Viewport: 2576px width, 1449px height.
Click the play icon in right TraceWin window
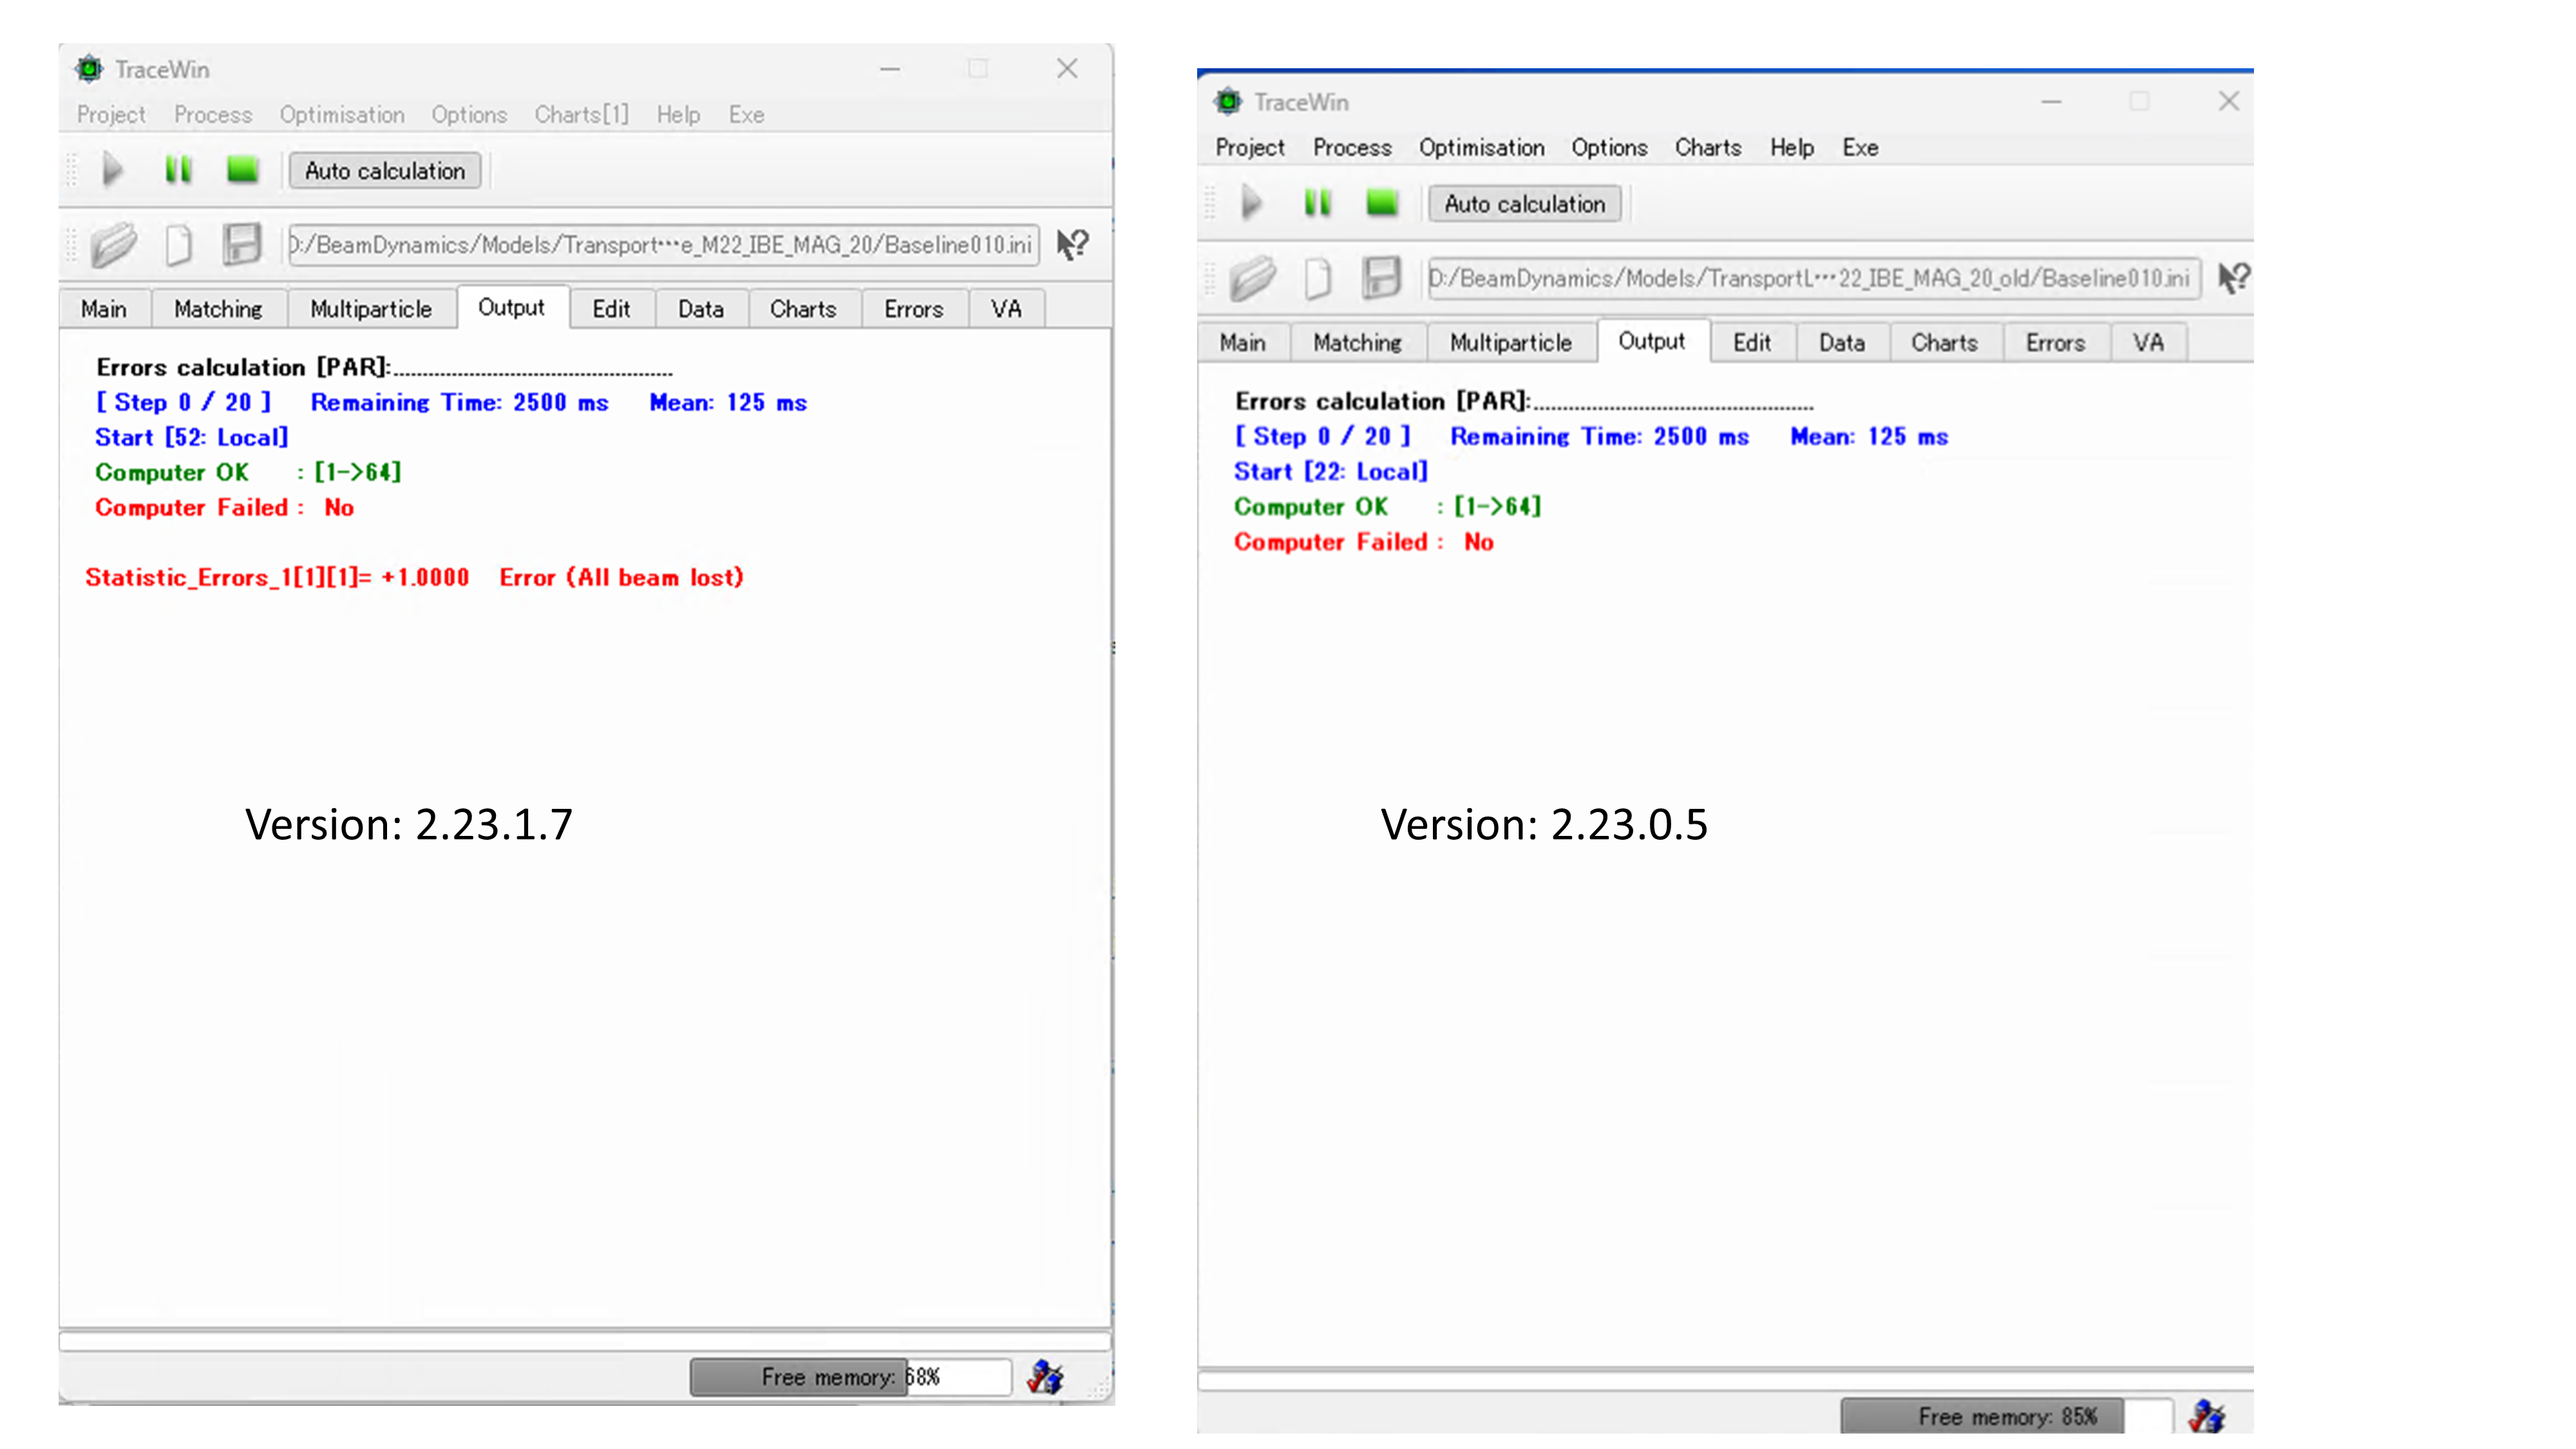coord(1251,203)
